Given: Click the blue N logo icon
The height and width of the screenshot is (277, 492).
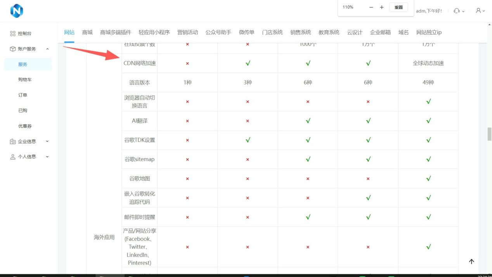Looking at the screenshot, I should point(16,11).
